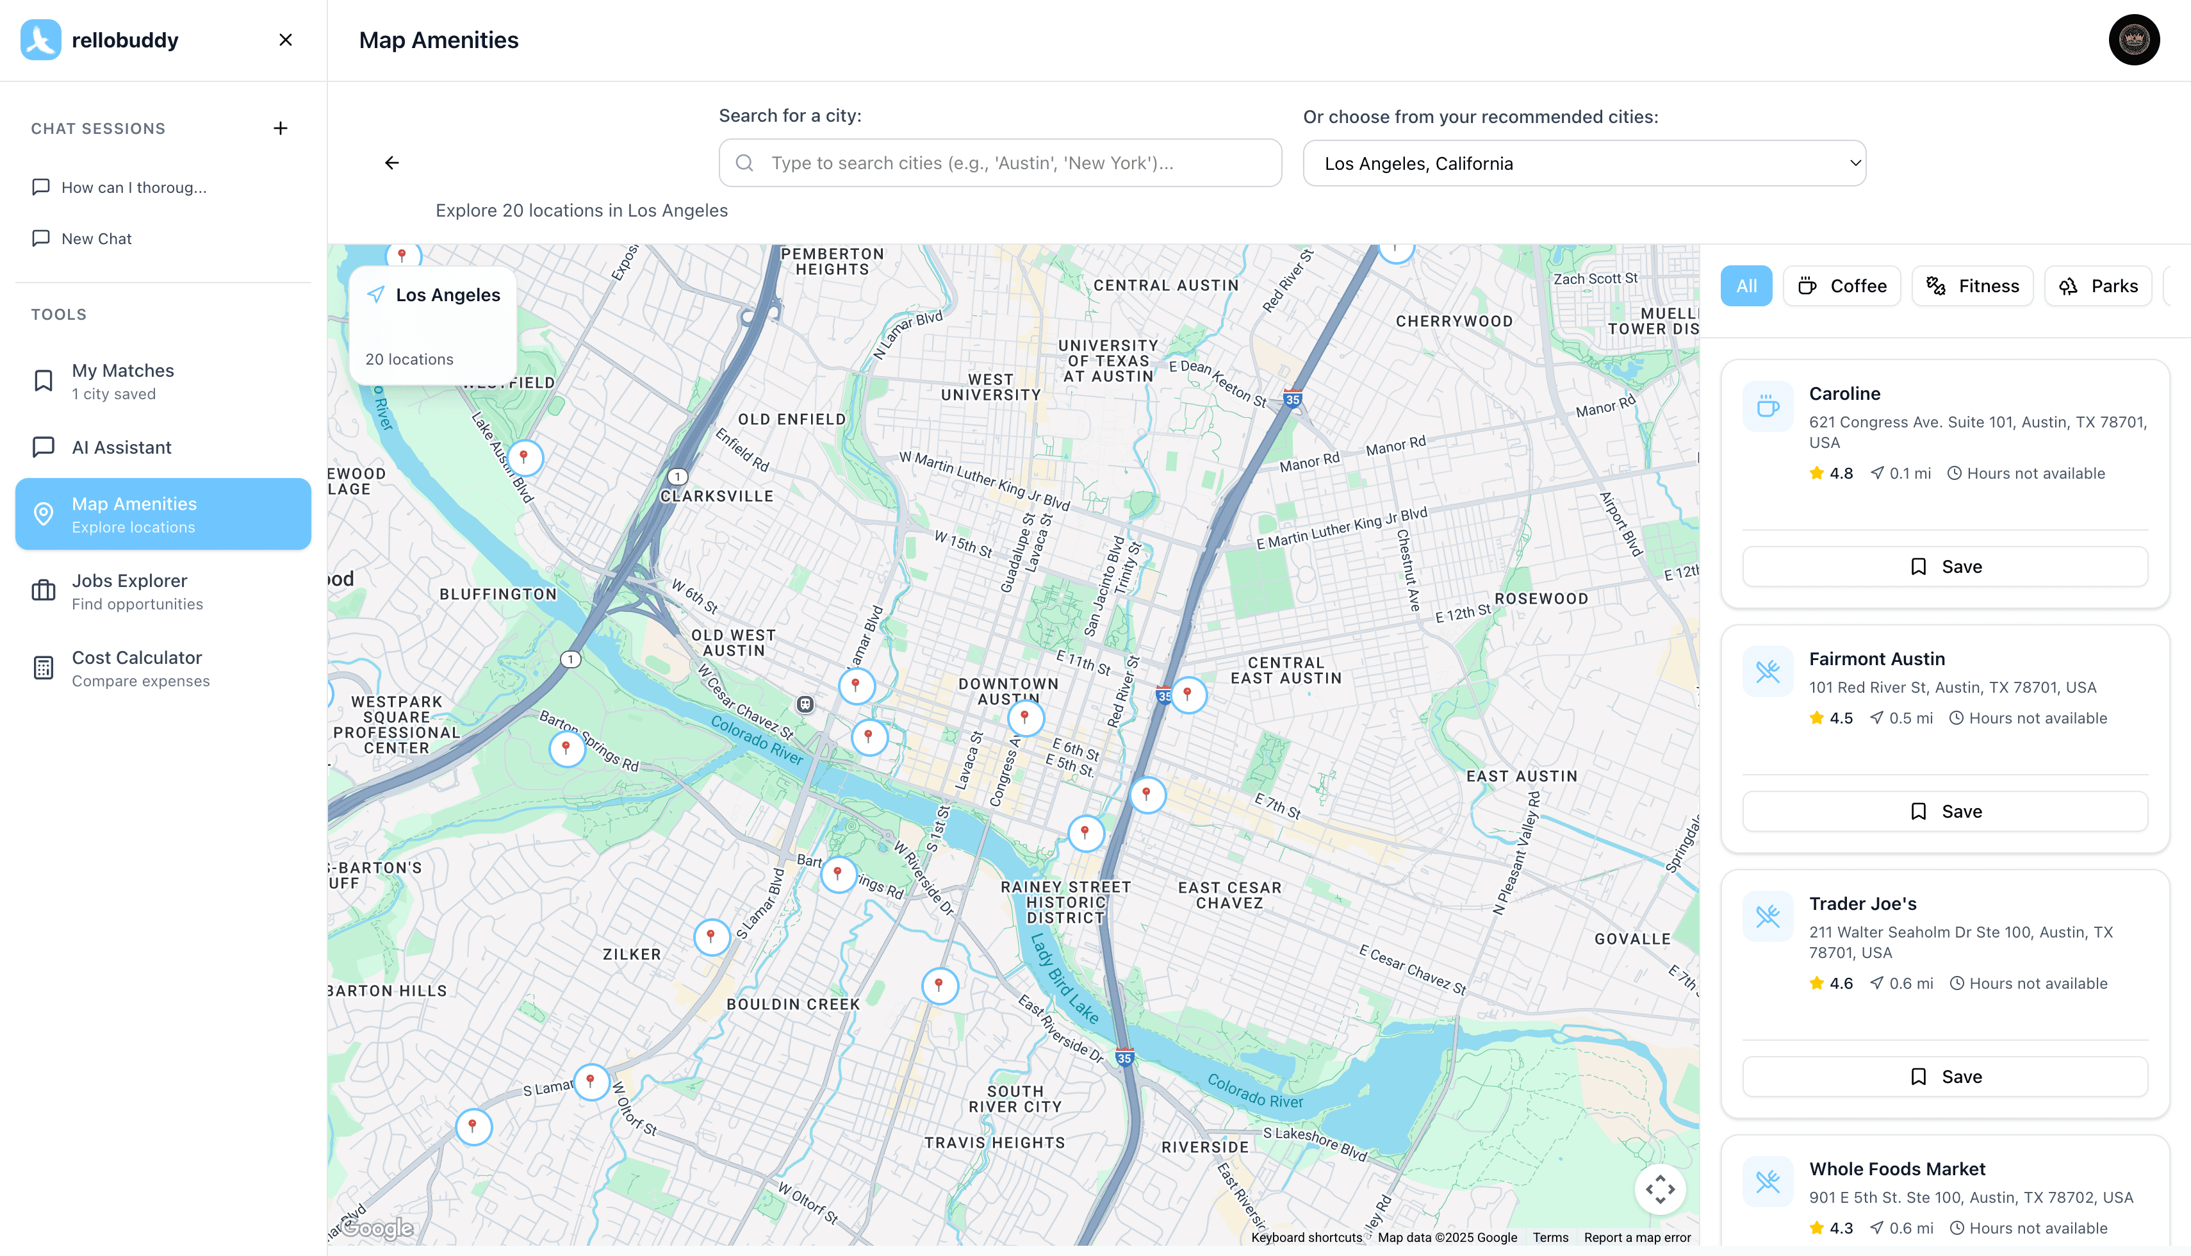Toggle the Fitness filter
2191x1256 pixels.
click(x=1972, y=286)
